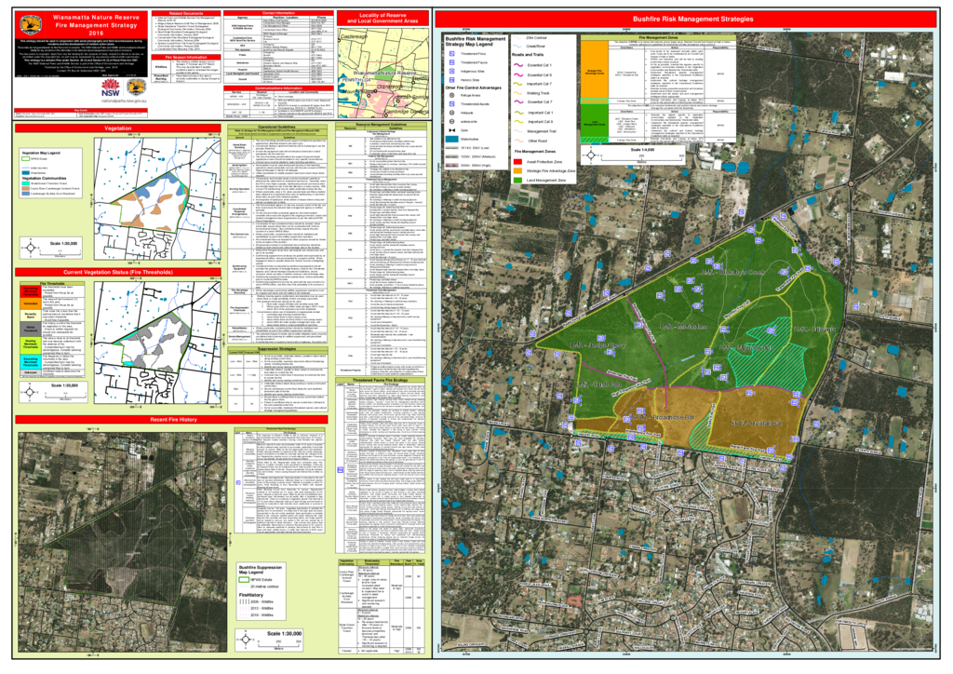953x674 pixels.
Task: Click the Recent Fire History section header
Action: [x=172, y=419]
